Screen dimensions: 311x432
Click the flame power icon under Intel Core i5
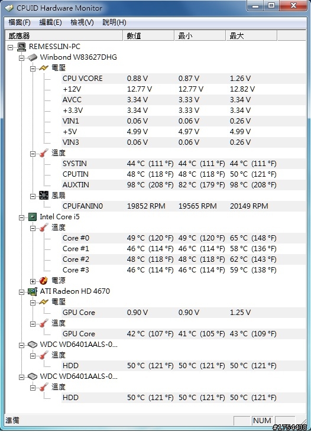coord(44,281)
